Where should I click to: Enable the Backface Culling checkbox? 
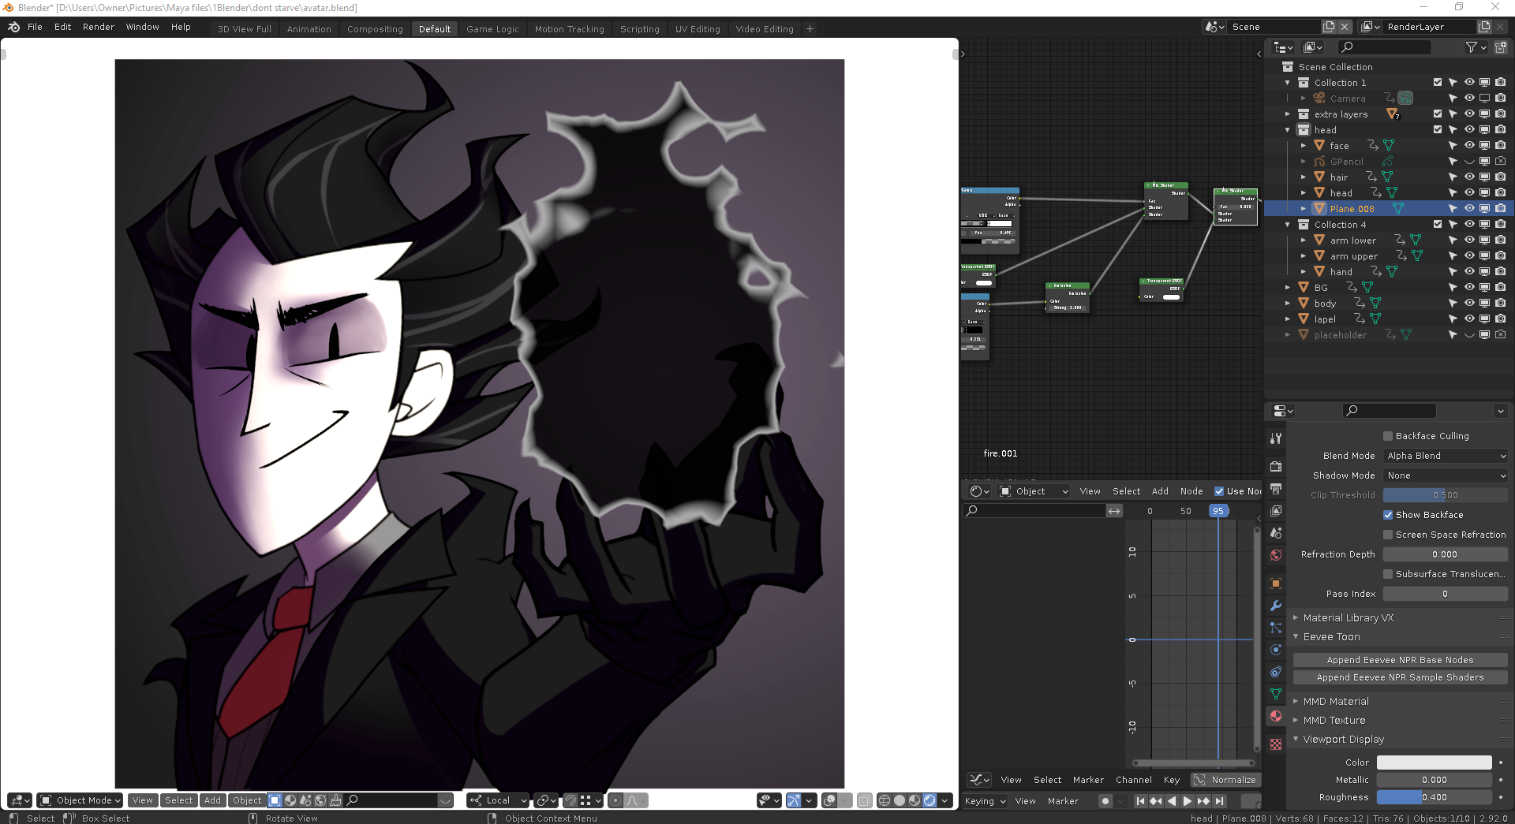[x=1388, y=436]
